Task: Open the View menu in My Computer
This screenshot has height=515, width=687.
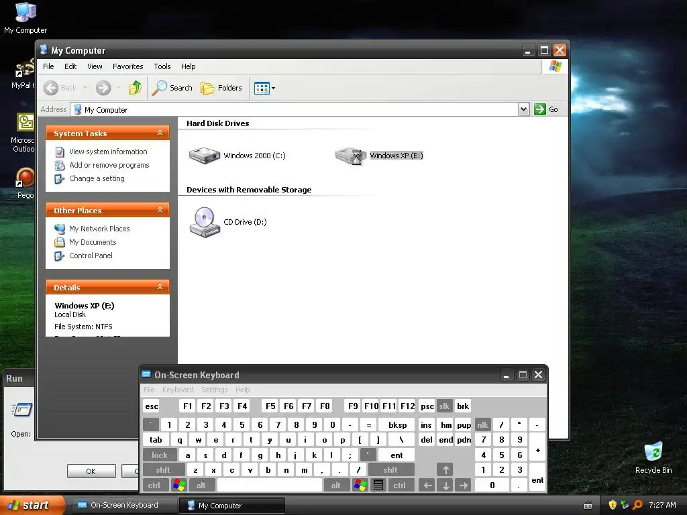Action: [x=95, y=66]
